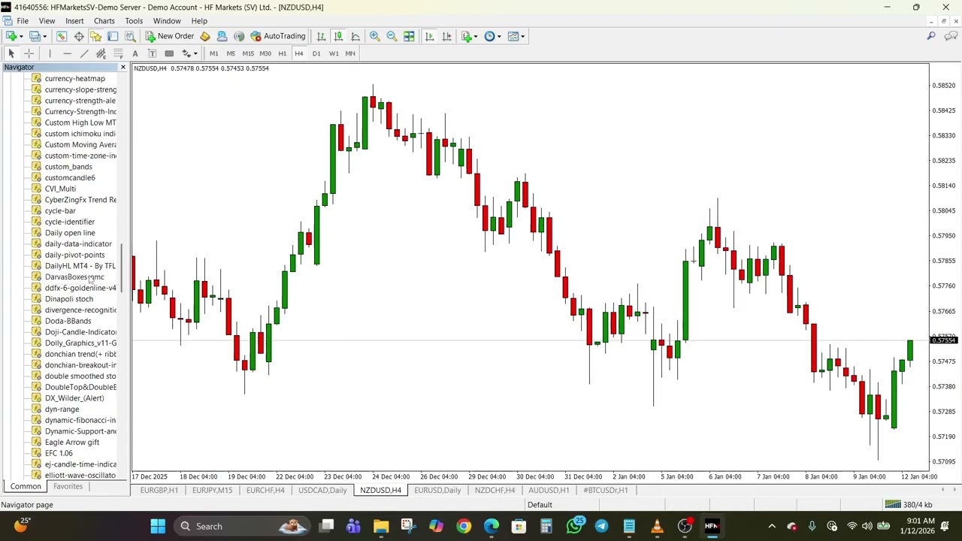This screenshot has width=962, height=541.
Task: Toggle the AutoTrading button
Action: pos(278,36)
